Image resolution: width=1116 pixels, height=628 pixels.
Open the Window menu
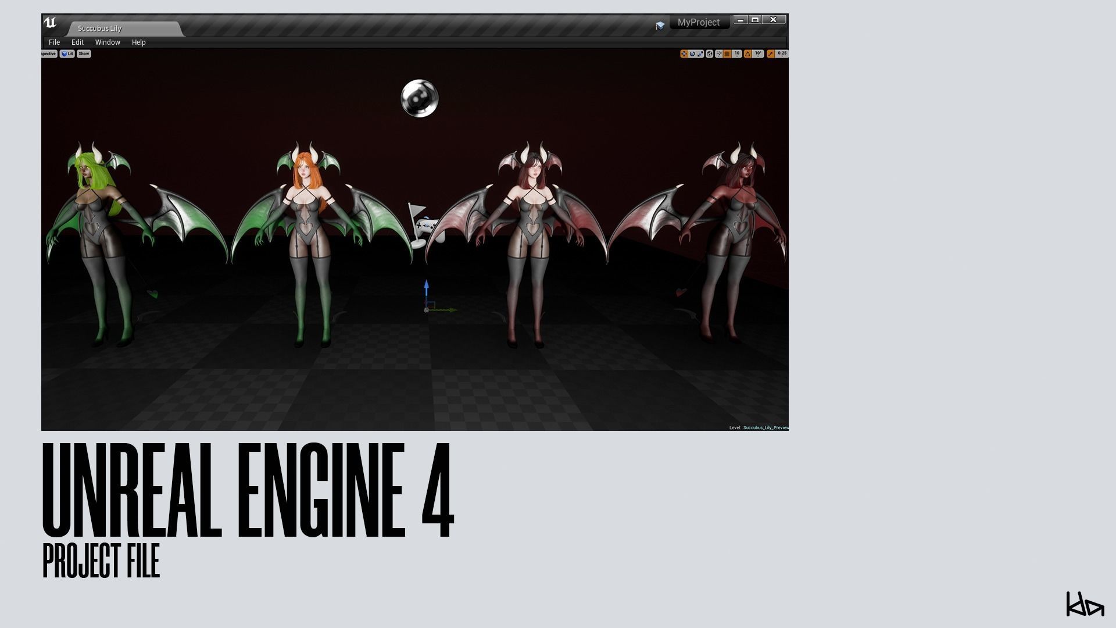[x=108, y=42]
